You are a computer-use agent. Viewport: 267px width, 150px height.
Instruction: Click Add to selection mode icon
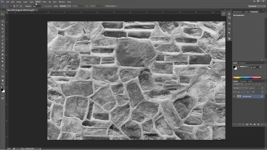pos(14,6)
